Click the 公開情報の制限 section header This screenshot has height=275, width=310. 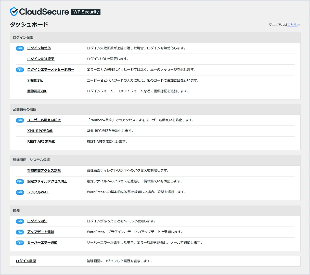[155, 109]
